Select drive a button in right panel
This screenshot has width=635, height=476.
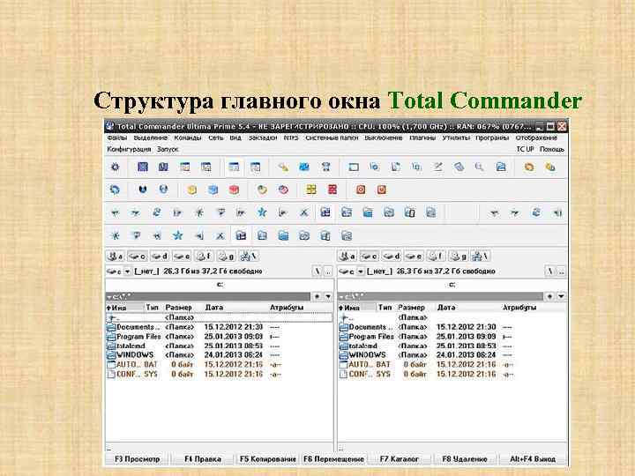tap(347, 257)
